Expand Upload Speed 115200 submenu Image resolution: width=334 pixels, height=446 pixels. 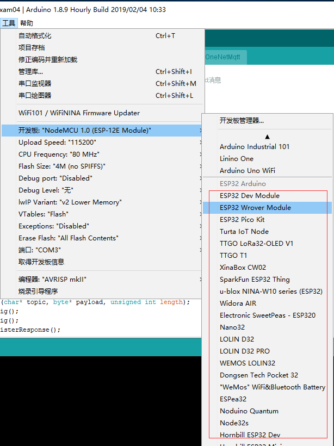tap(102, 143)
